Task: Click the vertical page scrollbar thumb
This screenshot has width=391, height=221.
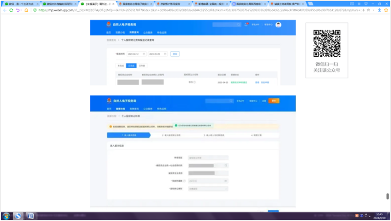Action: pyautogui.click(x=388, y=196)
